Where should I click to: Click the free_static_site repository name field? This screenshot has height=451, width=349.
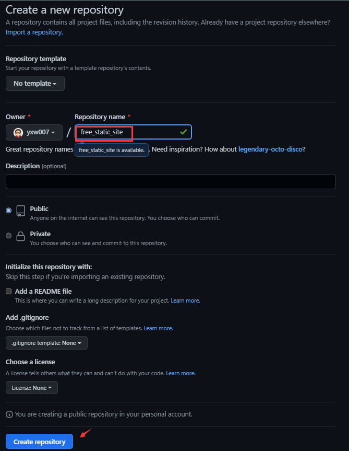pos(133,132)
